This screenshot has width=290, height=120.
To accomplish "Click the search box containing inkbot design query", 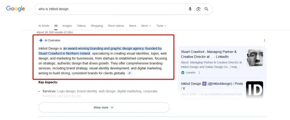I will pos(110,9).
